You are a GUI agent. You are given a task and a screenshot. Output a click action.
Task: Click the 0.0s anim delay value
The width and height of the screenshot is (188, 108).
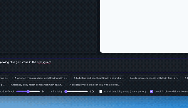[x=92, y=92]
